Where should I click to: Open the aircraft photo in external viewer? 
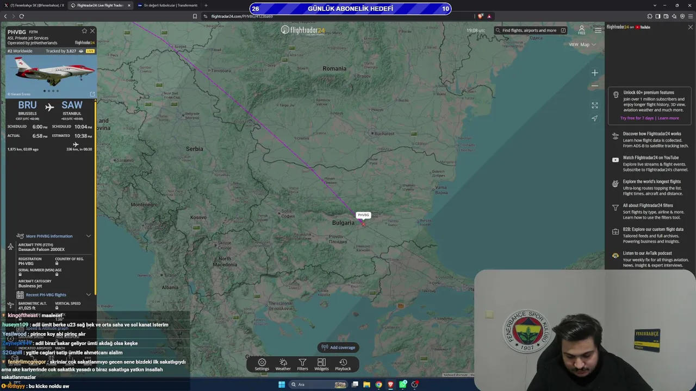92,94
